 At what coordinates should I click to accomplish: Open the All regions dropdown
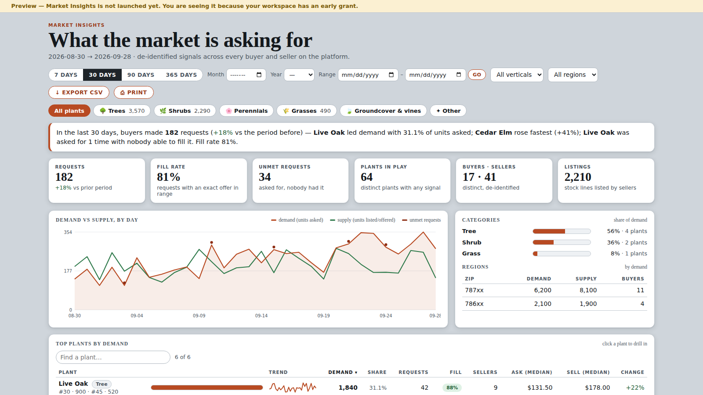click(573, 75)
